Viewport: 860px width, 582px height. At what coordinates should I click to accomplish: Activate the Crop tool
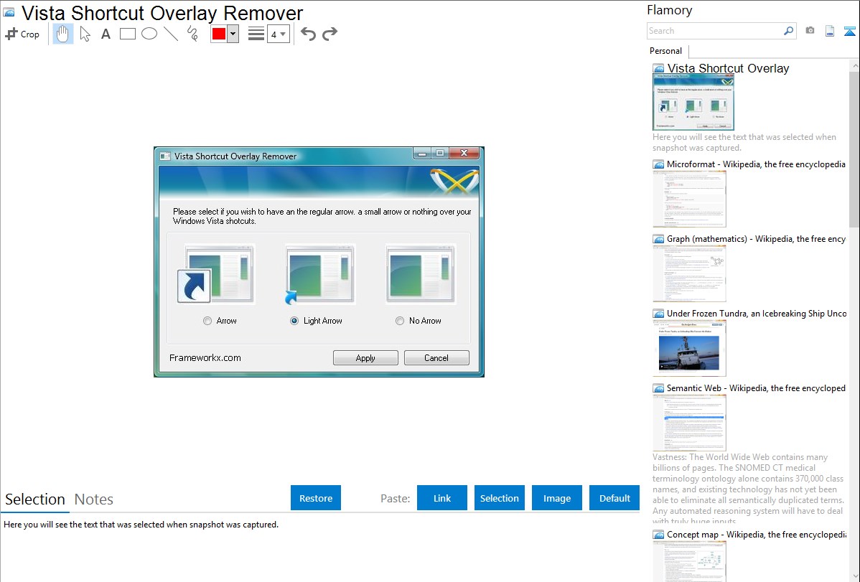pyautogui.click(x=22, y=34)
